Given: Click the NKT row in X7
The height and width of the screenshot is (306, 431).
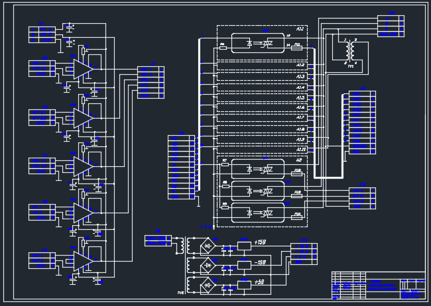Looking at the screenshot, I should click(x=151, y=91).
